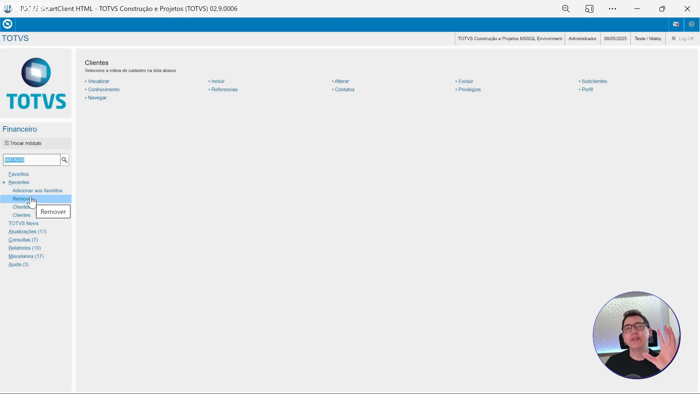Open the three-dots more options menu
Image resolution: width=700 pixels, height=394 pixels.
point(612,9)
